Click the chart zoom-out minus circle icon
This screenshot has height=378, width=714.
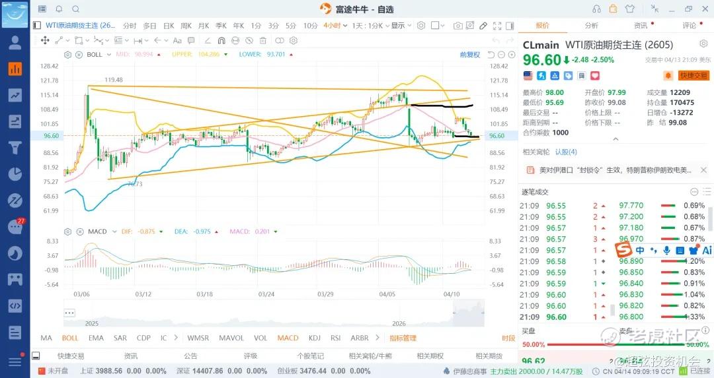[501, 55]
